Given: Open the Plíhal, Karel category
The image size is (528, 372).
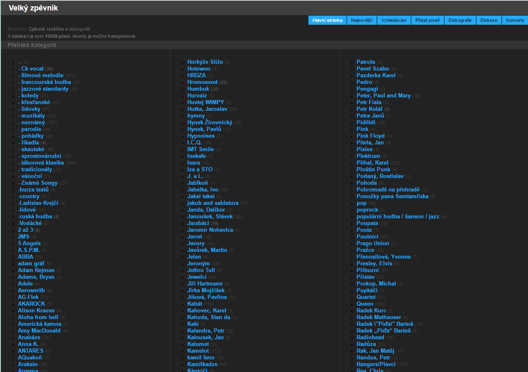Looking at the screenshot, I should [373, 163].
